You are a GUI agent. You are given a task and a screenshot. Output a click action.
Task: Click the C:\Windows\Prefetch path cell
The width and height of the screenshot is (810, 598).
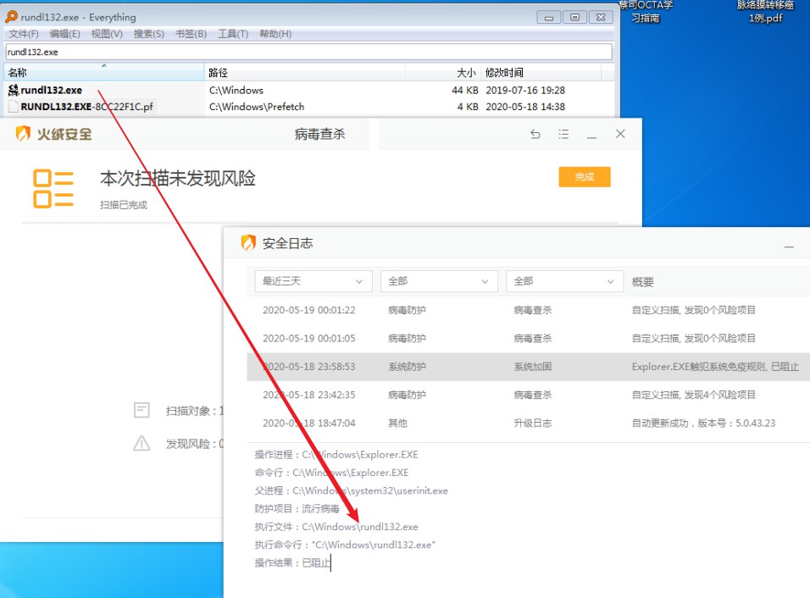point(257,107)
